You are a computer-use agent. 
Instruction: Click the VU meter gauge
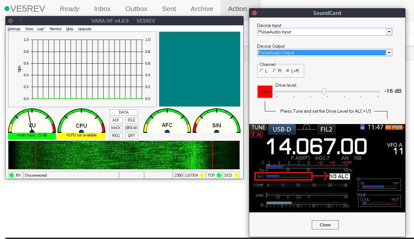tap(32, 121)
